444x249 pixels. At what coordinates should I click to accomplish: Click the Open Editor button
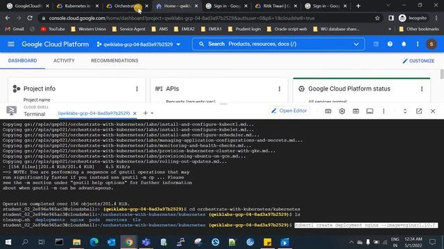tap(289, 111)
